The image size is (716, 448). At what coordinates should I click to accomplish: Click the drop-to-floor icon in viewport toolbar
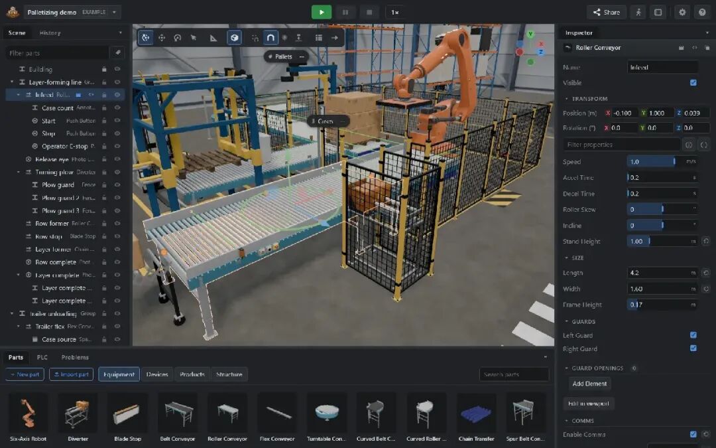tap(298, 38)
